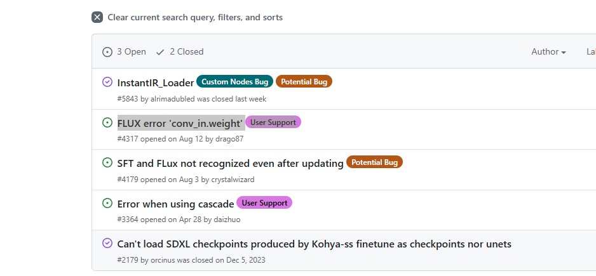Show the 2 Closed issues
Viewport: 596px width, 276px height.
point(180,51)
